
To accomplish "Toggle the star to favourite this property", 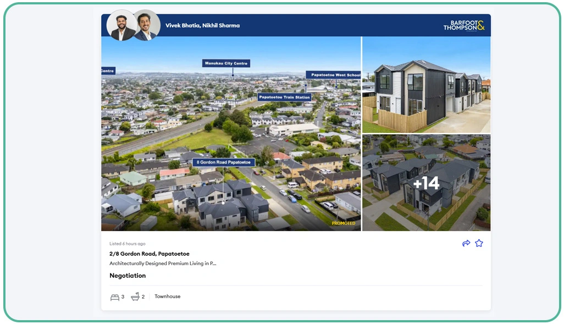I will tap(479, 243).
